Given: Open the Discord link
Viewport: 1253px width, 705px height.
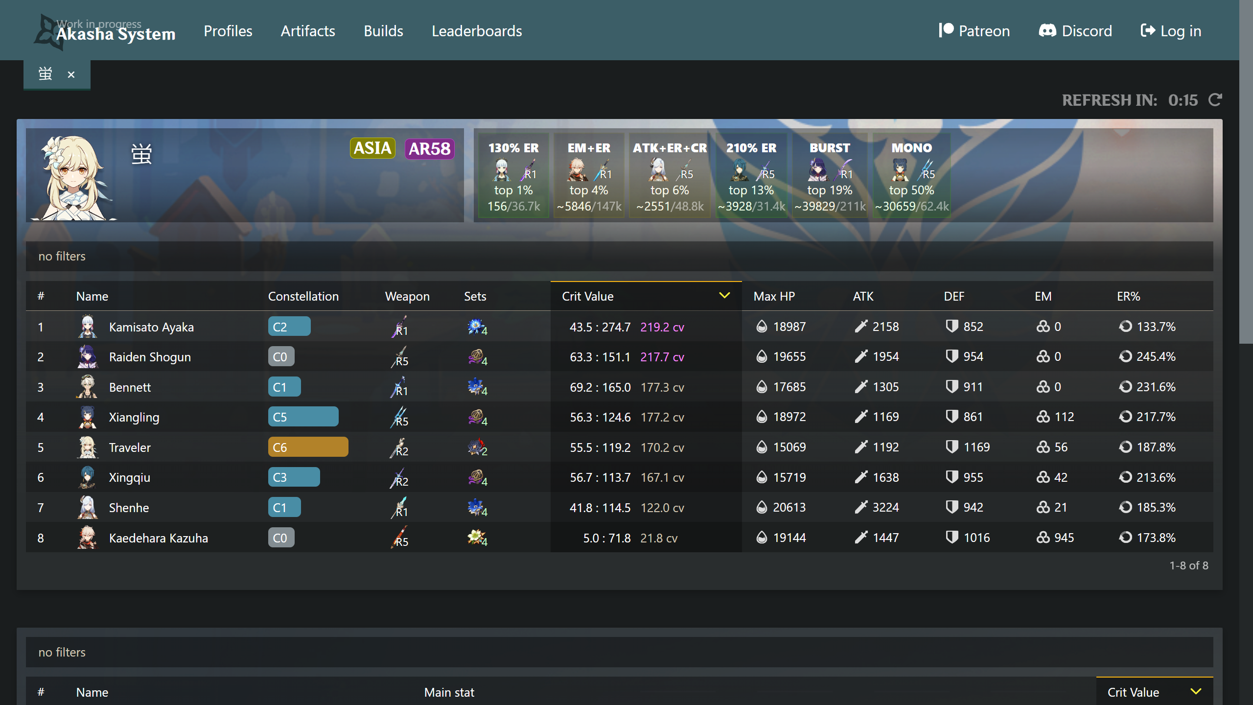Looking at the screenshot, I should pos(1075,31).
